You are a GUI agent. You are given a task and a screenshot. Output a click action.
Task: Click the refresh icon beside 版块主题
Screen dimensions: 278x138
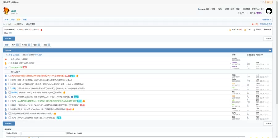click(19, 72)
